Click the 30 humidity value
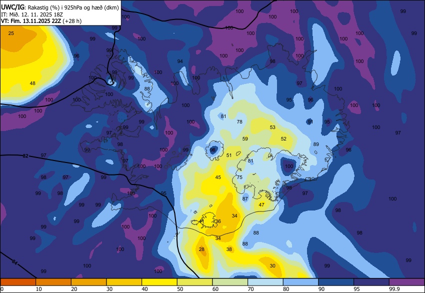 click(272, 265)
